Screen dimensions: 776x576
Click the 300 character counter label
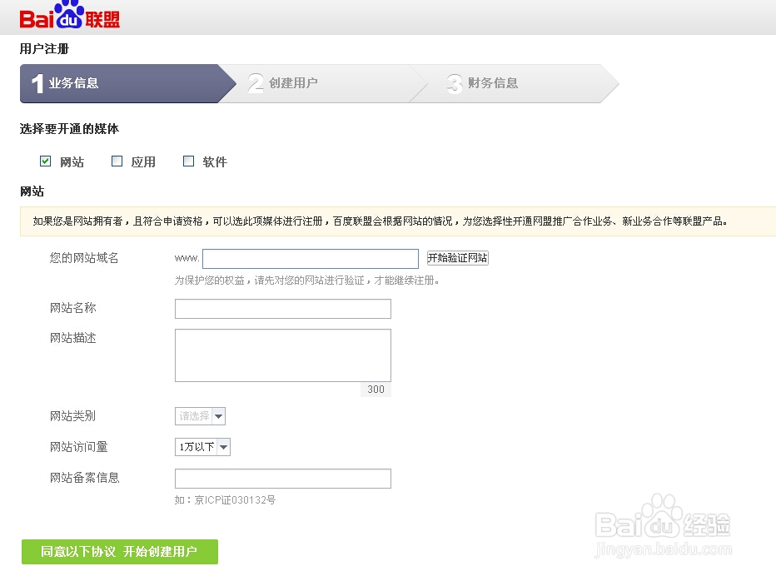click(376, 390)
